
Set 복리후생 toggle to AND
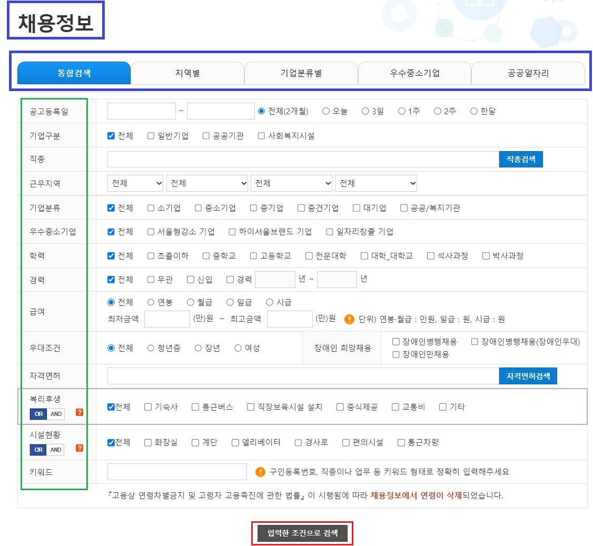(x=56, y=414)
